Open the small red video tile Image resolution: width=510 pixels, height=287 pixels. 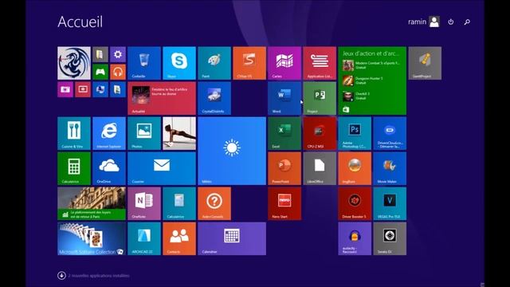[83, 89]
